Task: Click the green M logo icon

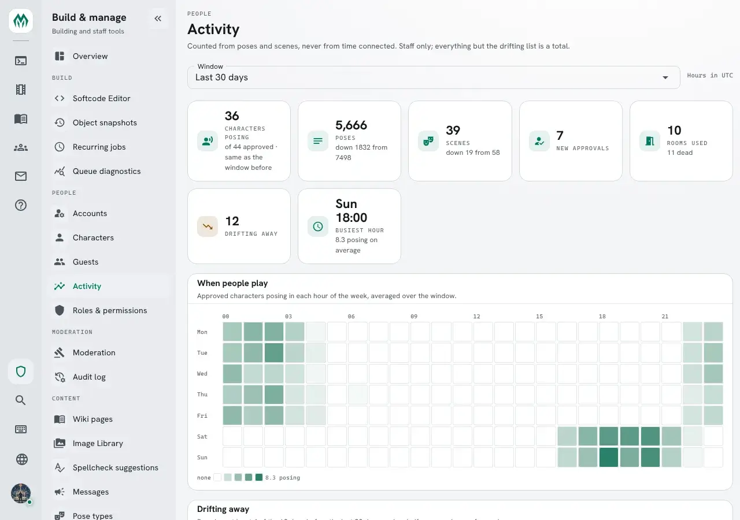Action: 21,21
